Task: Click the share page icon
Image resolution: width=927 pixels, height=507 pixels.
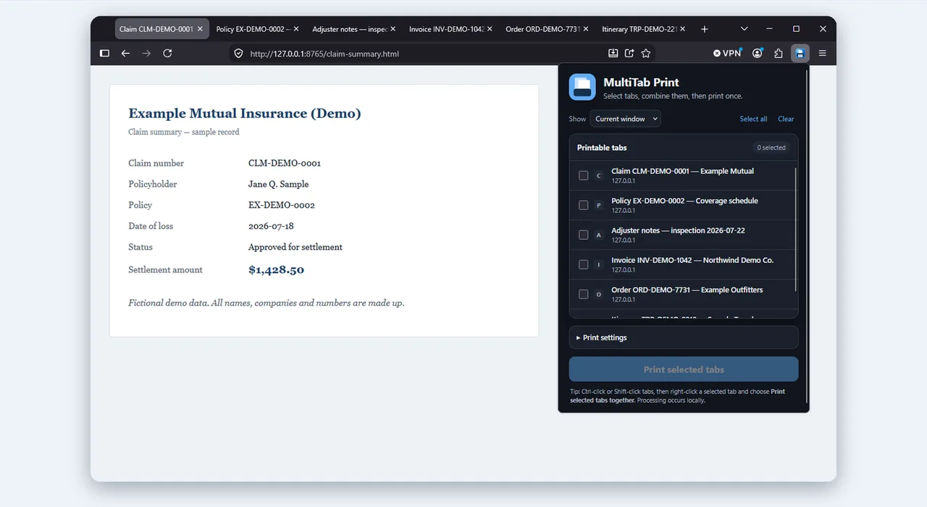Action: 629,53
